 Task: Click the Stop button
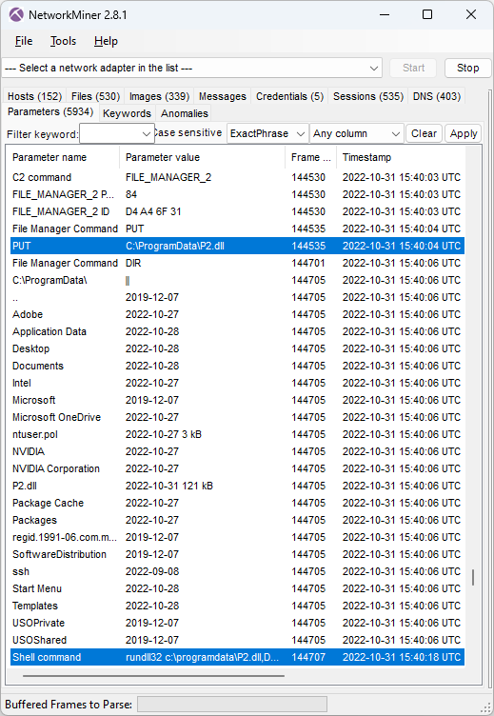pyautogui.click(x=467, y=68)
